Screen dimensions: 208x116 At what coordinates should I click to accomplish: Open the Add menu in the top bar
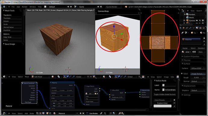coord(18,7)
